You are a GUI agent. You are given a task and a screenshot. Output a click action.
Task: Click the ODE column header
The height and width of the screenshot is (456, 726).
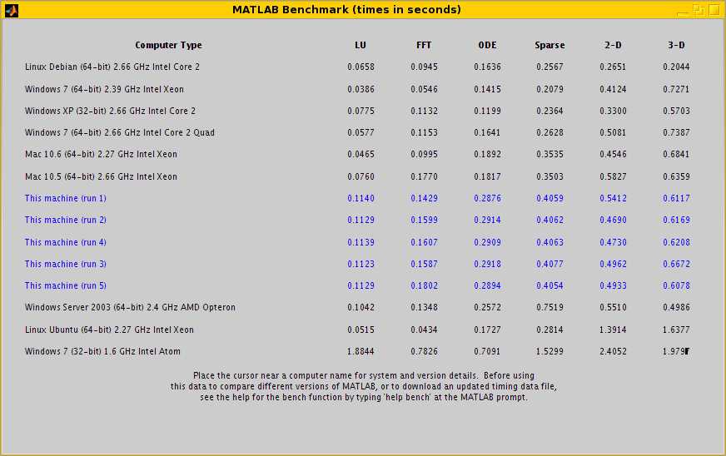pos(487,45)
